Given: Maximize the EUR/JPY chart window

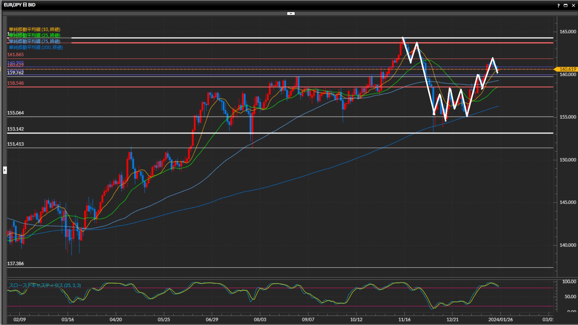Looking at the screenshot, I should coord(566,5).
